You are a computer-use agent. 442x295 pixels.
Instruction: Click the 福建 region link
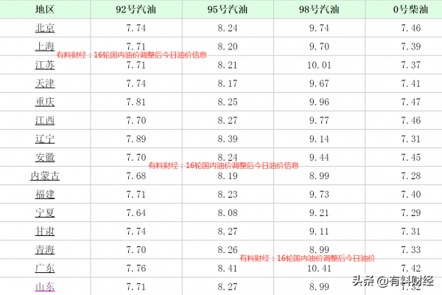(45, 194)
